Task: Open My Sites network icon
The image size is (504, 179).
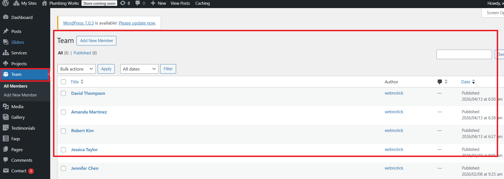Action: [x=16, y=3]
